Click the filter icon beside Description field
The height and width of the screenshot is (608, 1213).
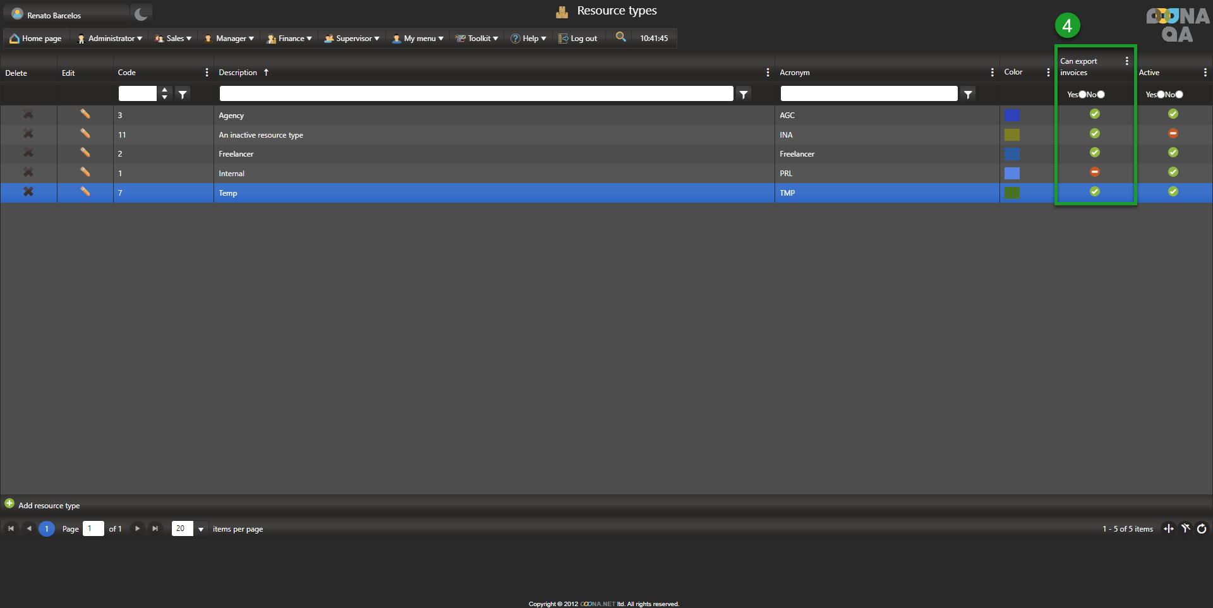coord(744,94)
